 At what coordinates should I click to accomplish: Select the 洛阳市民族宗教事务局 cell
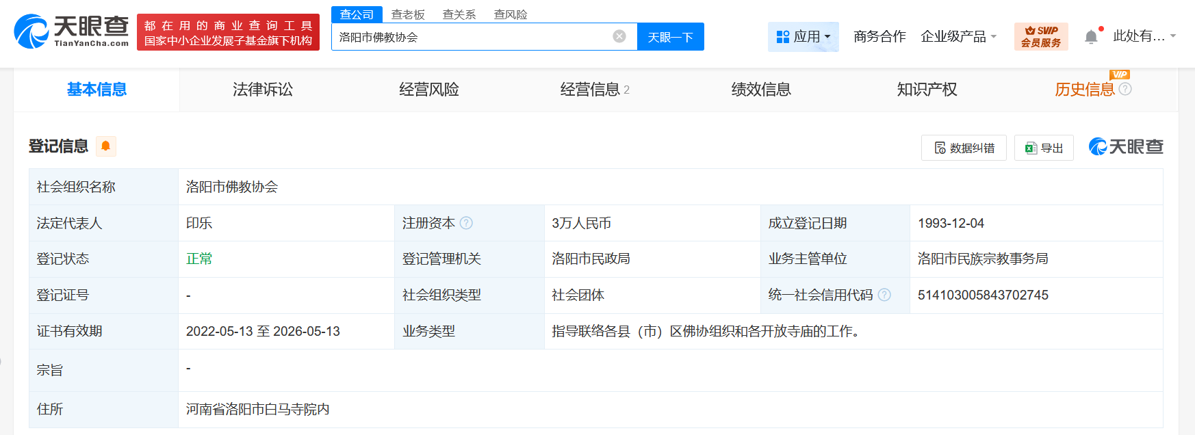[983, 259]
